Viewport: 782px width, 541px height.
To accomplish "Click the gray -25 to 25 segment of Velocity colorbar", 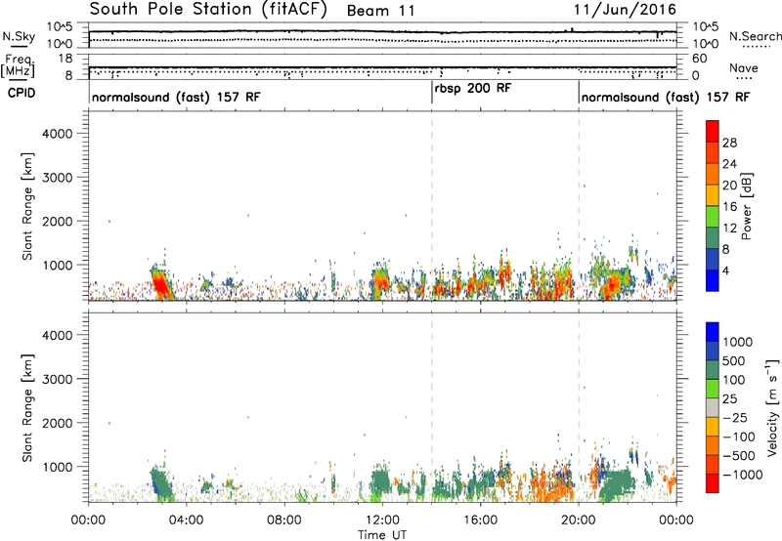I will (713, 407).
